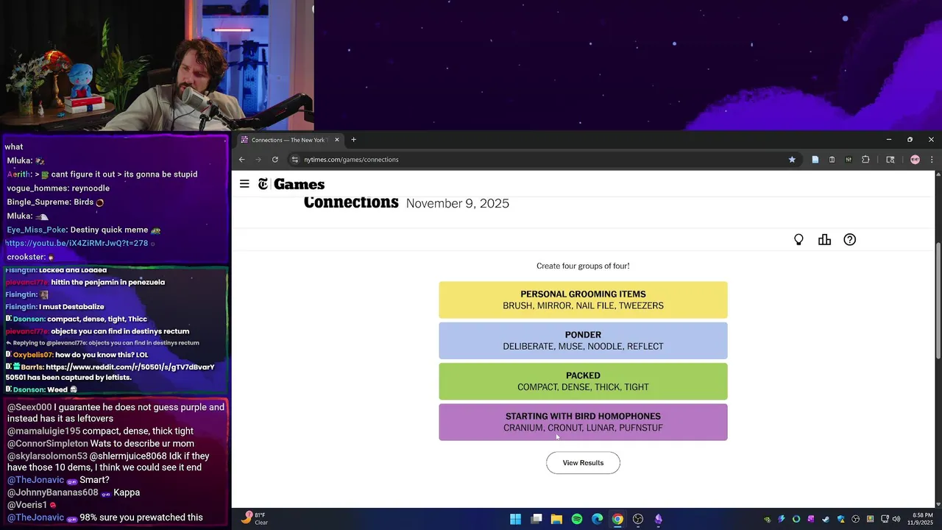This screenshot has height=530, width=942.
Task: Click the lightbulb hints icon
Action: tap(798, 239)
